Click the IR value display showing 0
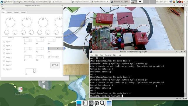This screenshot has height=106, width=188. (31, 71)
